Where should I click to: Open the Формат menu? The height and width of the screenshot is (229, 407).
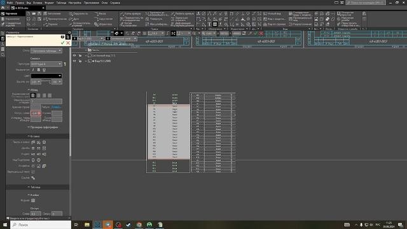click(x=49, y=3)
